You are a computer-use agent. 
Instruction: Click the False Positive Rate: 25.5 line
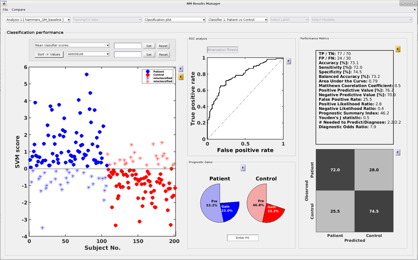[345, 100]
